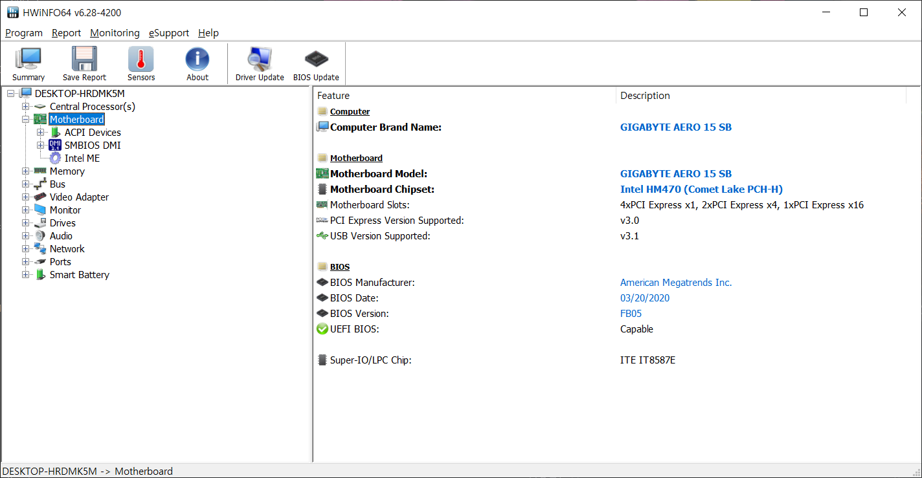Click the Memory module icon
922x478 pixels.
click(x=40, y=171)
